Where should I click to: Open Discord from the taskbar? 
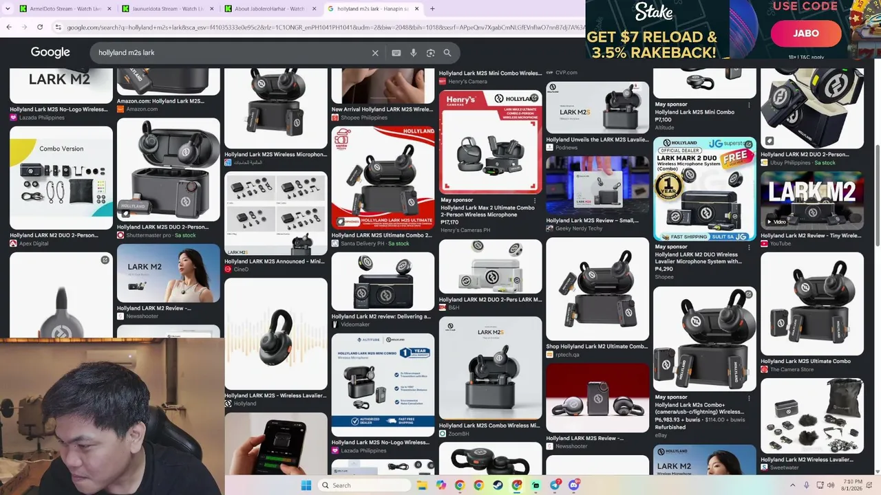573,485
